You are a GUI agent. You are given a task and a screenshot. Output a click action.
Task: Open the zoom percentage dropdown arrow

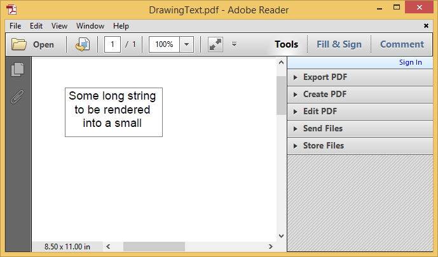coord(186,44)
